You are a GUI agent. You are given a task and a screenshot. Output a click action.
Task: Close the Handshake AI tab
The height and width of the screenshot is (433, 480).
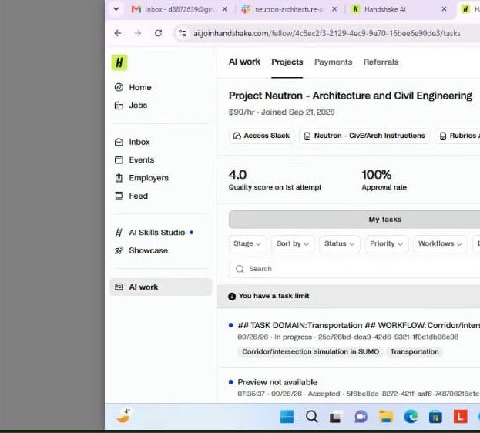coord(445,9)
